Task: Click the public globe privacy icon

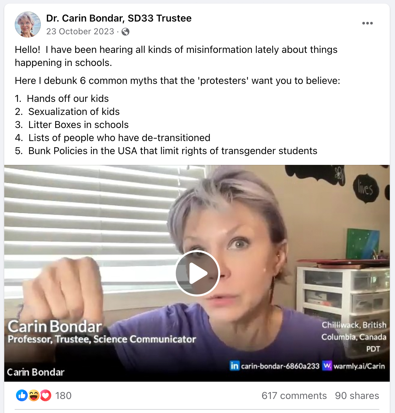Action: (125, 32)
